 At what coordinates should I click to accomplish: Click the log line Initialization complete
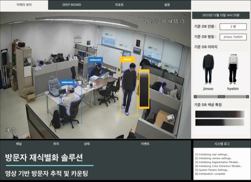pos(210,174)
